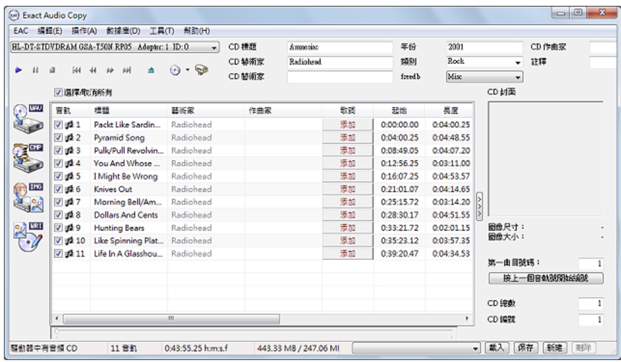This screenshot has height=362, width=621.
Task: Click the WAV copy tracks icon
Action: click(x=29, y=118)
